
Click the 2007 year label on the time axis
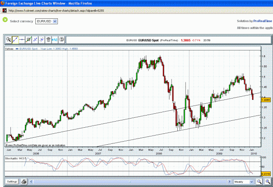98,153
